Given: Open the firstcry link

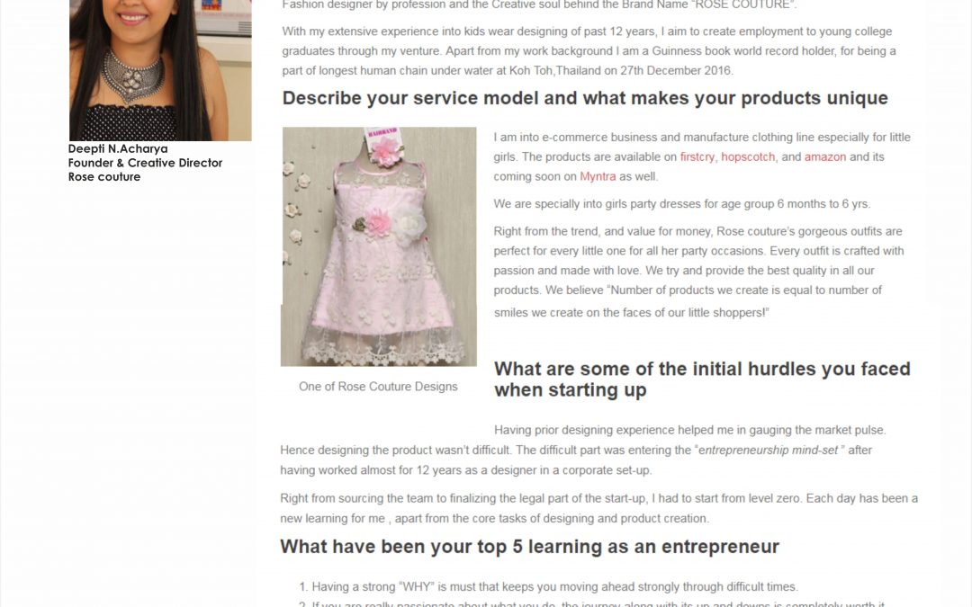Looking at the screenshot, I should pos(697,156).
